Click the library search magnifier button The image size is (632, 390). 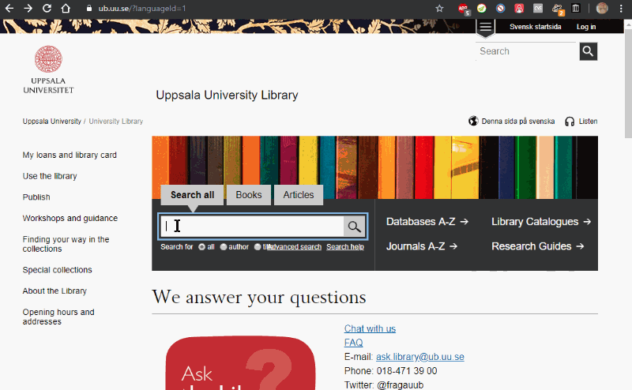(x=354, y=227)
